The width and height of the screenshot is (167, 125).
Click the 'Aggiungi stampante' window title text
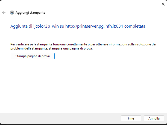[30, 13]
